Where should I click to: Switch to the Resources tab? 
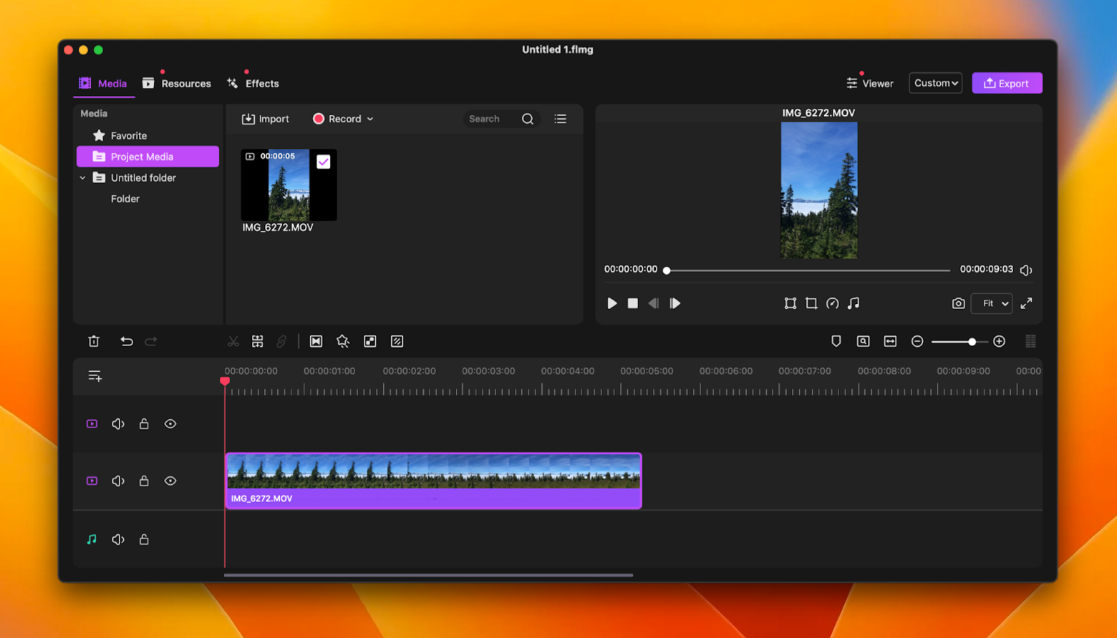pos(177,84)
